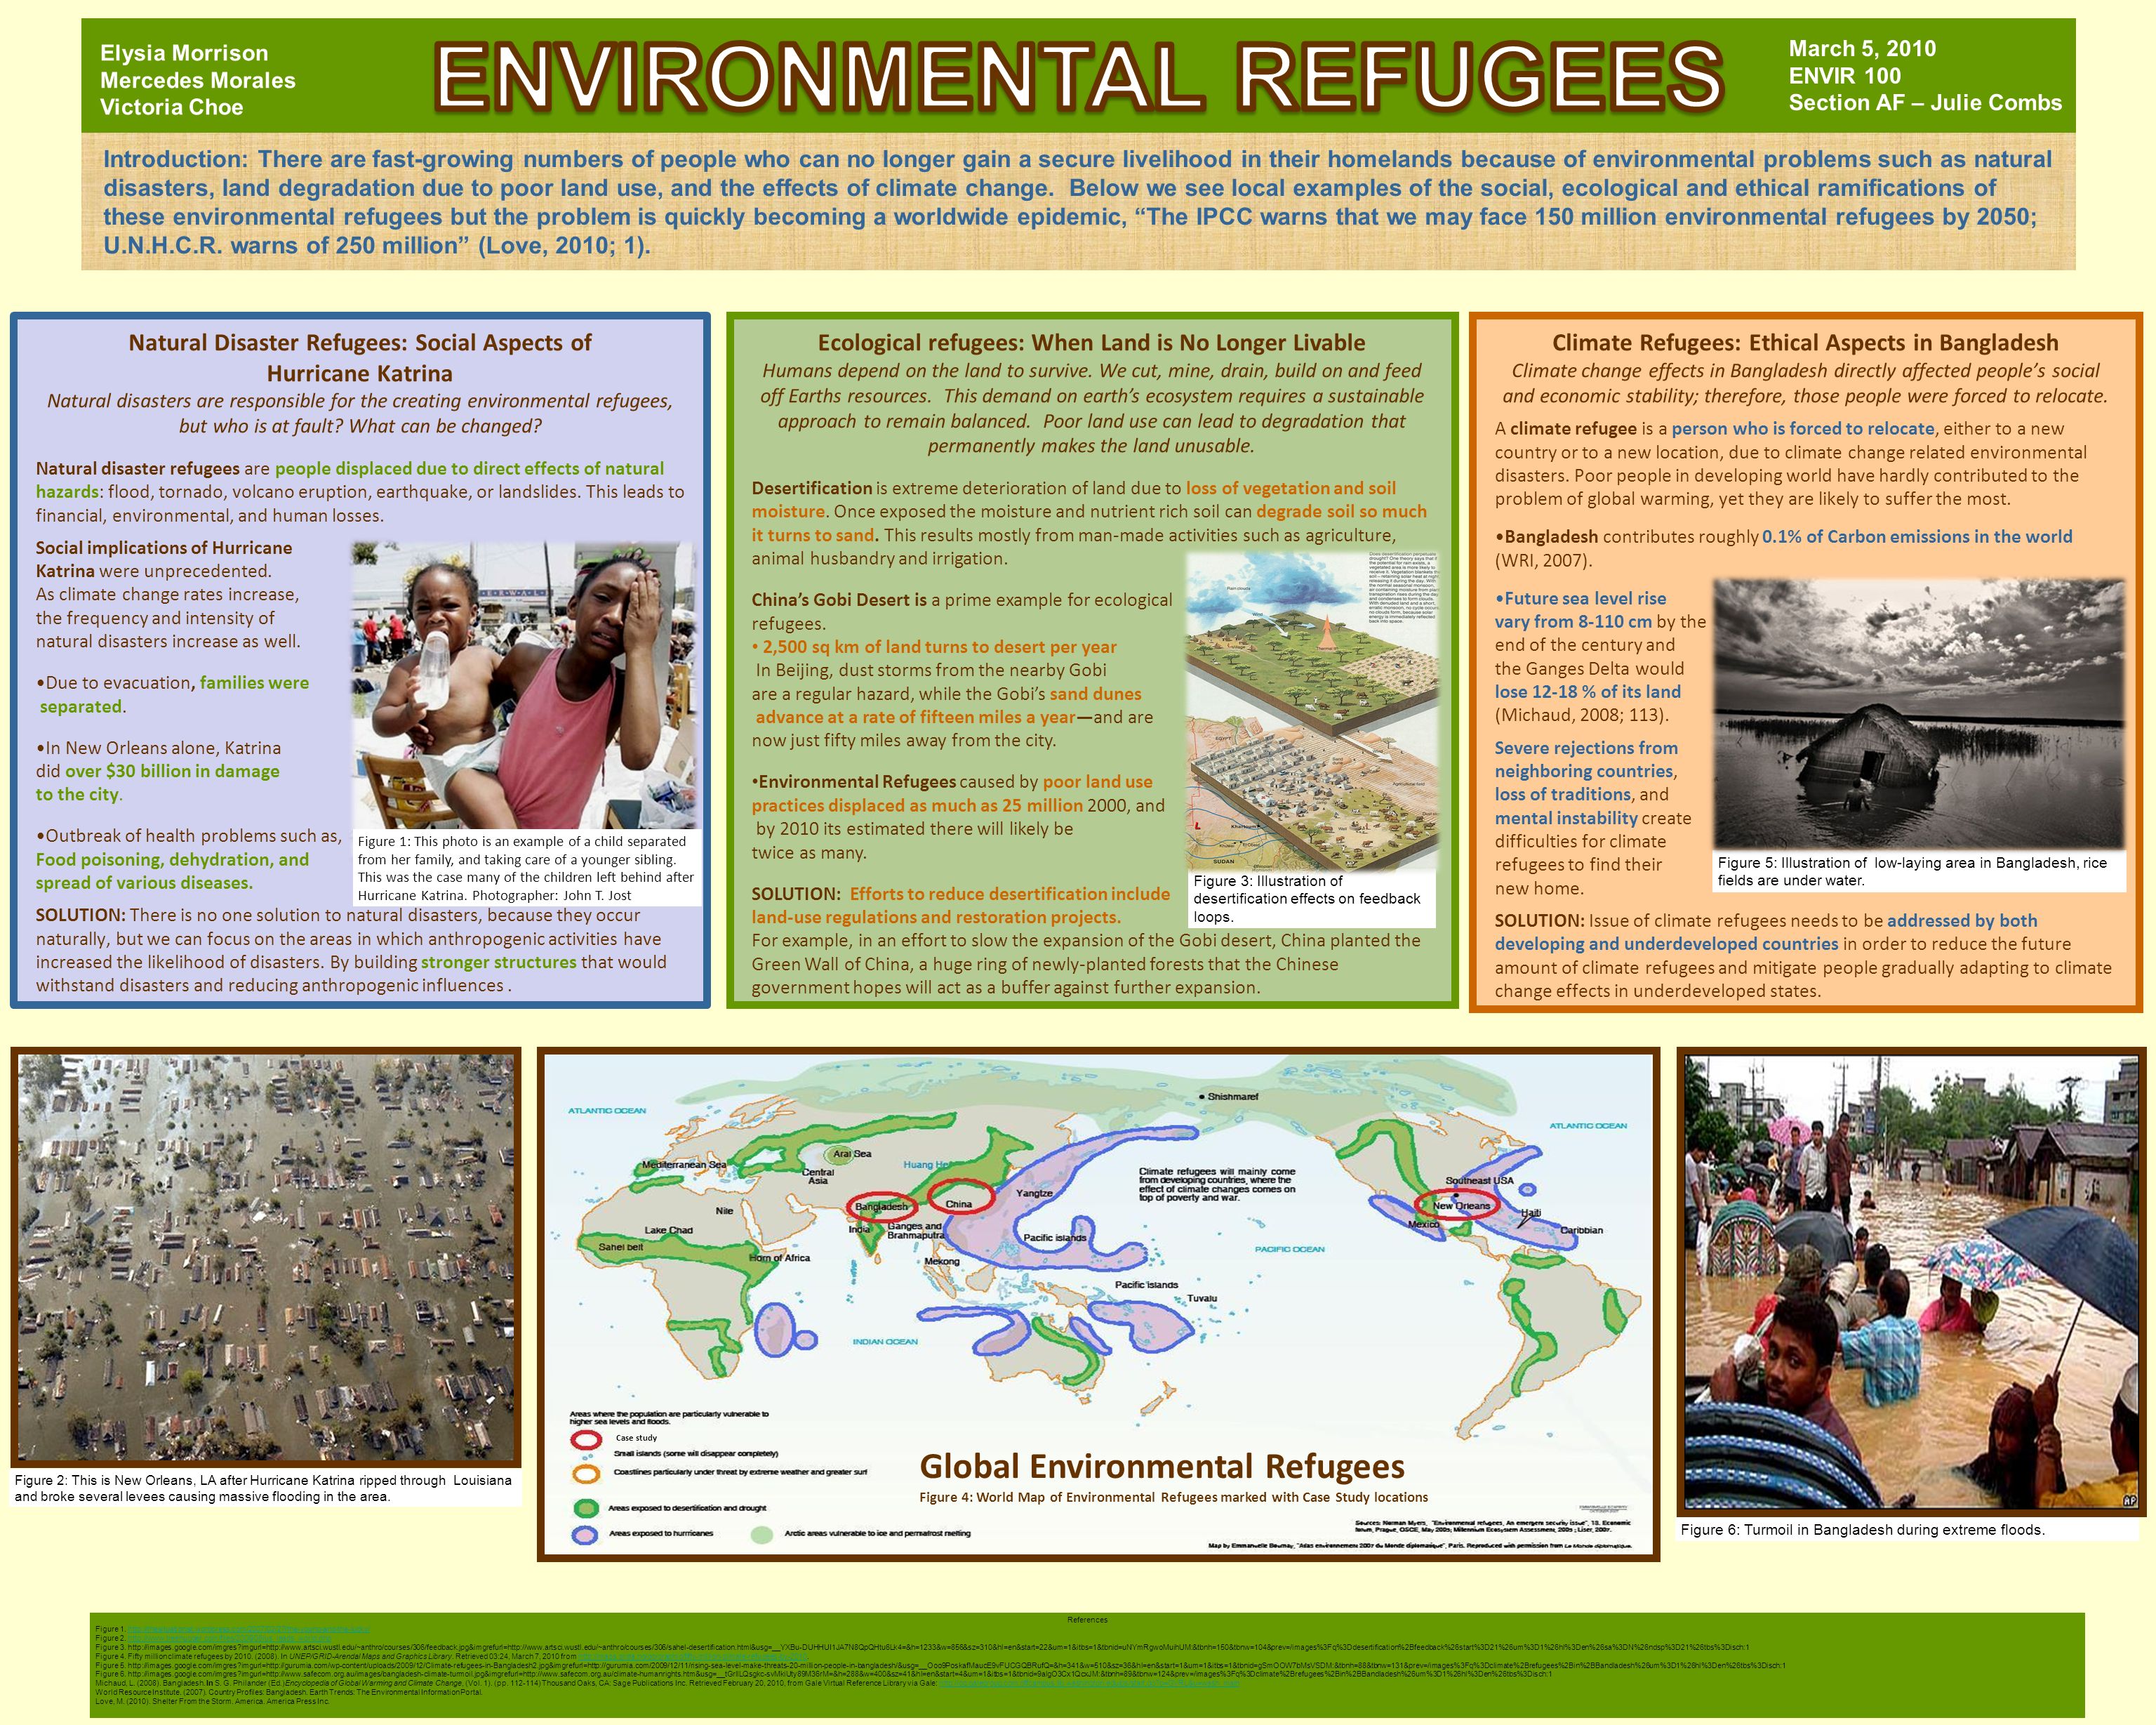Click the Figure 4 world map caption
The width and height of the screenshot is (2156, 1725).
tap(1173, 1497)
